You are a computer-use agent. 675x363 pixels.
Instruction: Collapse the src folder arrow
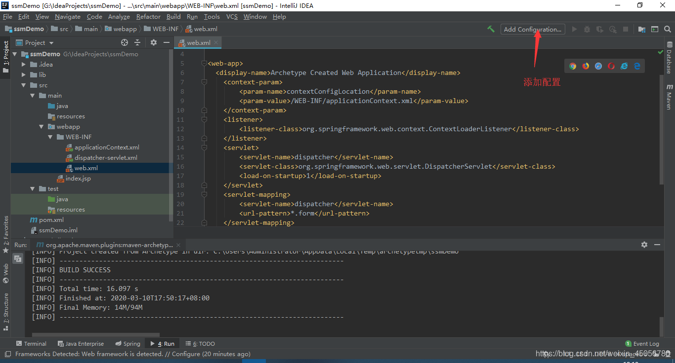[24, 85]
